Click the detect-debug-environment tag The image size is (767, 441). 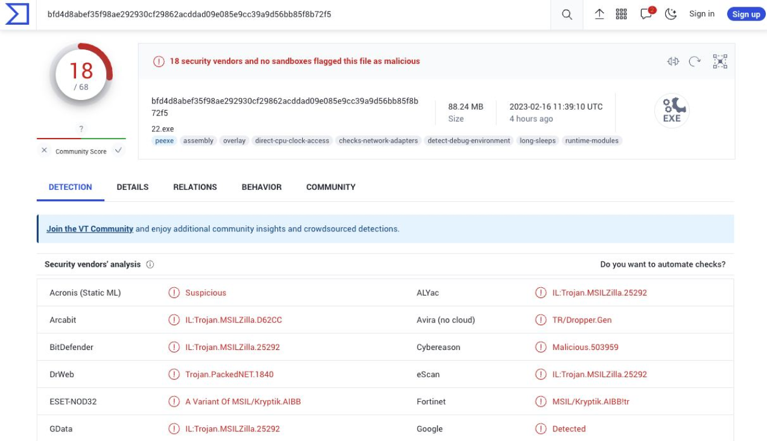[x=469, y=140]
